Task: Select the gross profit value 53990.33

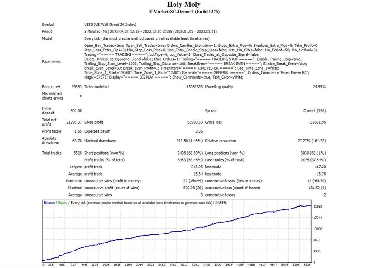Action: (195, 122)
